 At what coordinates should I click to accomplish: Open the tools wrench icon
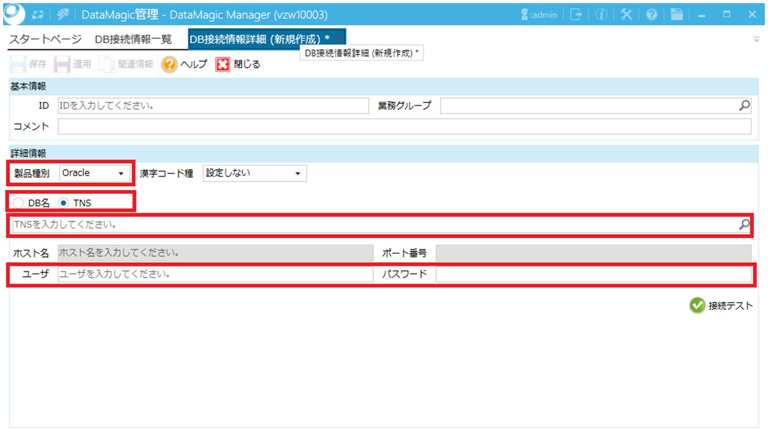tap(626, 15)
